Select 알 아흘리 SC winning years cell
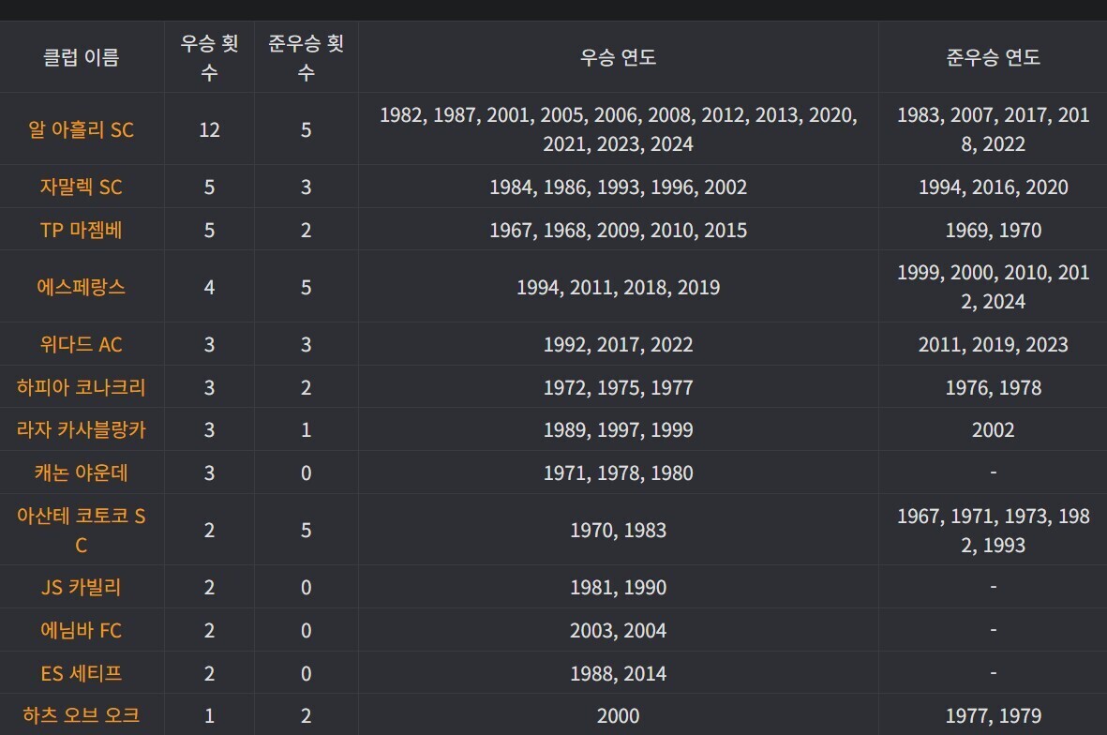Image resolution: width=1107 pixels, height=735 pixels. (x=619, y=130)
